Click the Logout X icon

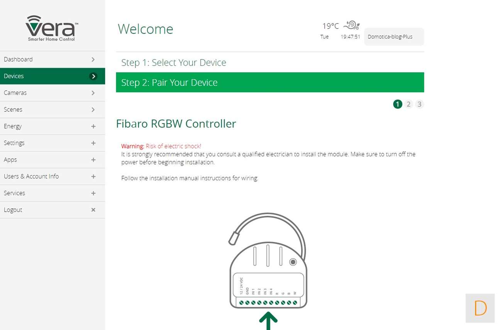pyautogui.click(x=93, y=210)
